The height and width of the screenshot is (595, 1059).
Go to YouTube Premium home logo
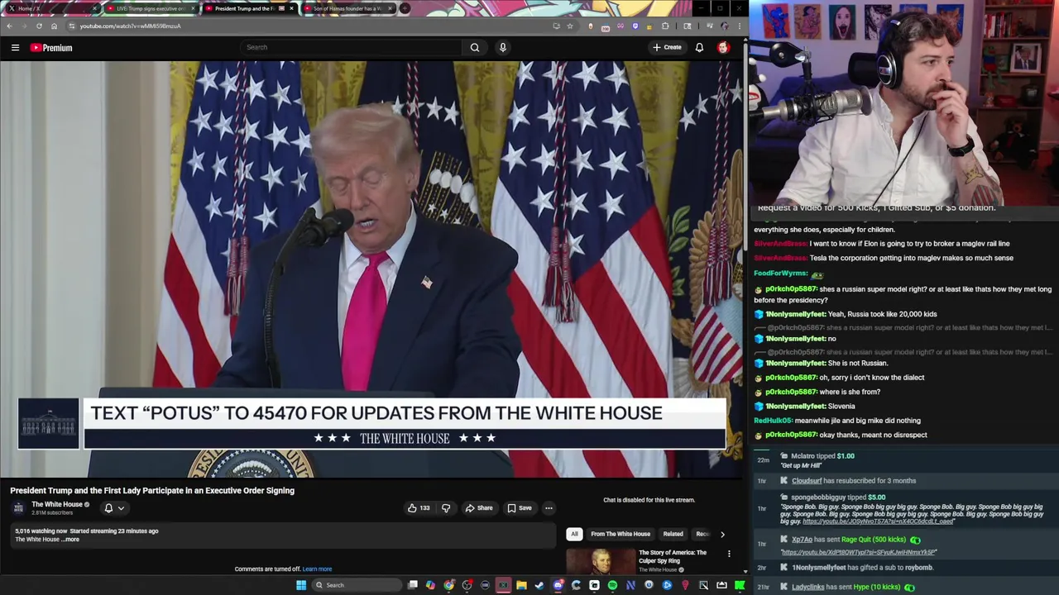point(51,47)
